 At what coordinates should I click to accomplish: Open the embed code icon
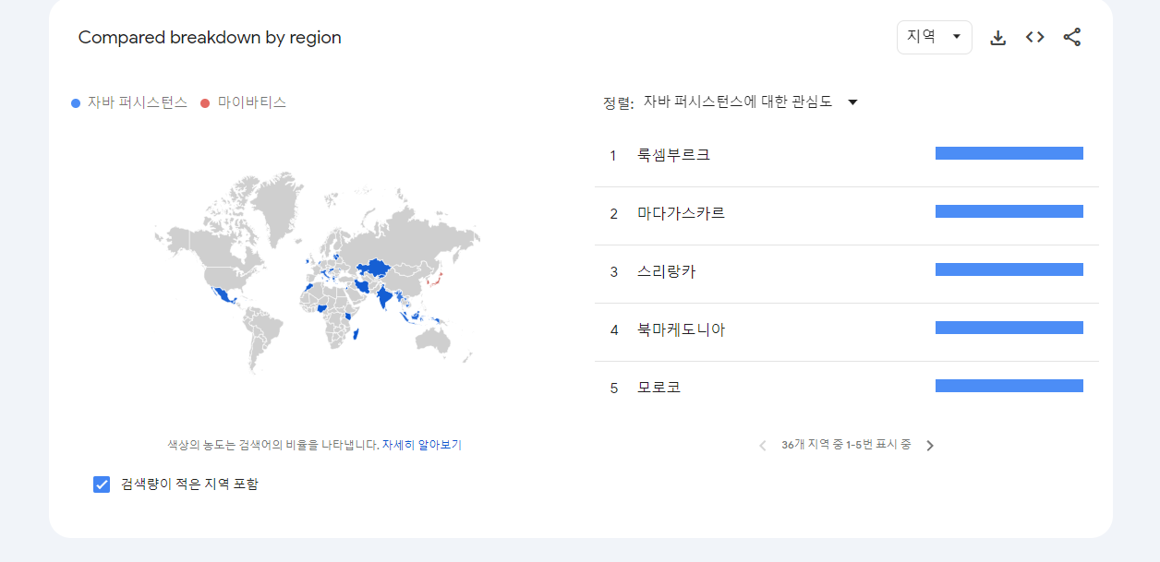tap(1034, 38)
